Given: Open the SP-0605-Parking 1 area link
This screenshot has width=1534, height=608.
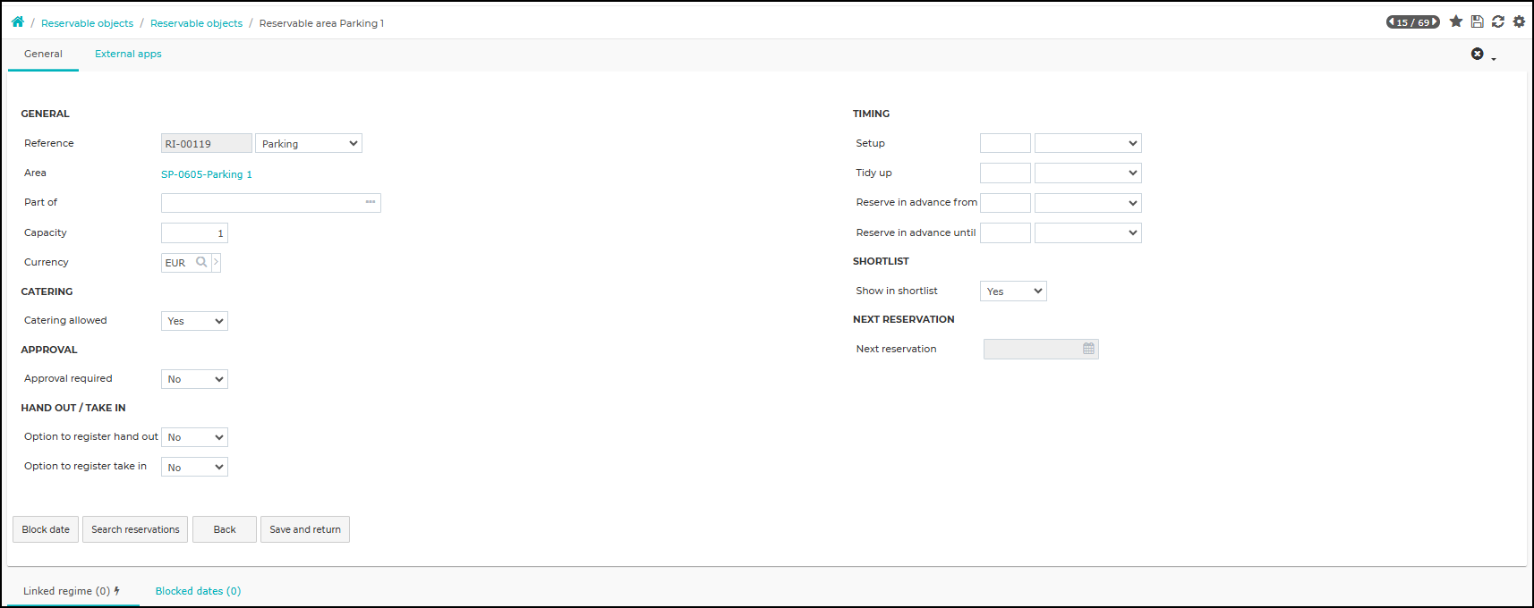Looking at the screenshot, I should coord(207,174).
